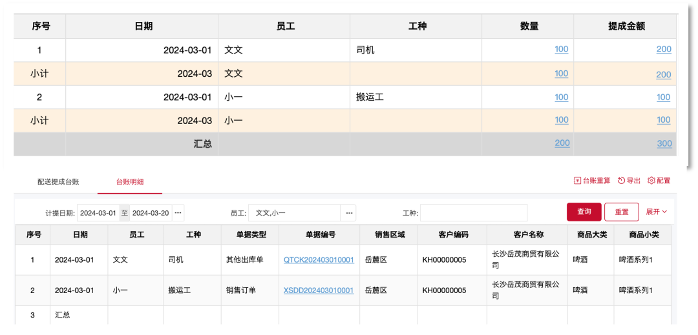698x335 pixels.
Task: Click the 销售区域 column header
Action: [x=390, y=234]
